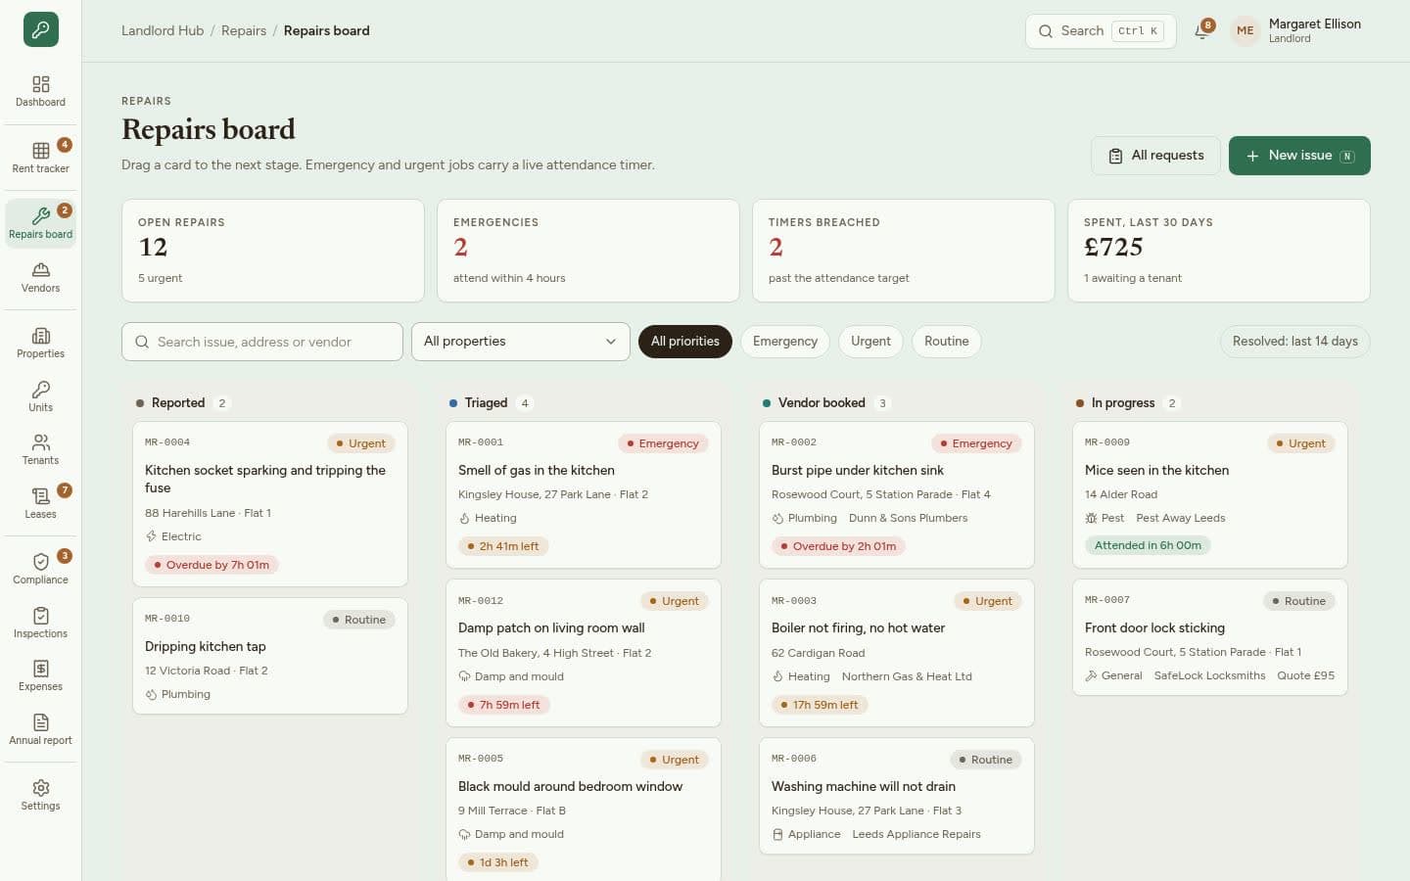
Task: Open Tenants in the sidebar
Action: pos(40,449)
